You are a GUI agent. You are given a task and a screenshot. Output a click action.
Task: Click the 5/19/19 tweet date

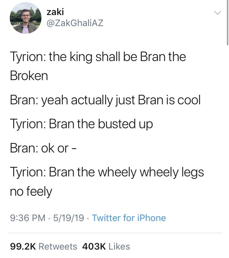pos(68,218)
